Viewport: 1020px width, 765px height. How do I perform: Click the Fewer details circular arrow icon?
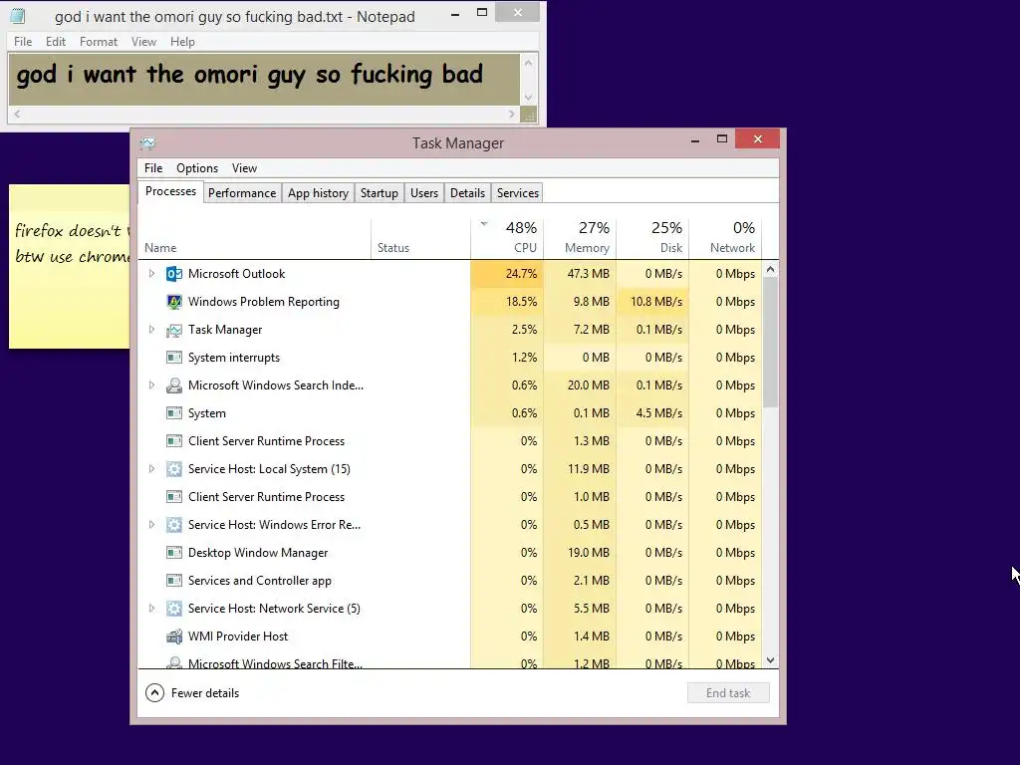click(x=154, y=693)
